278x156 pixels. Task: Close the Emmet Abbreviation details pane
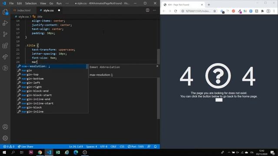point(157,66)
